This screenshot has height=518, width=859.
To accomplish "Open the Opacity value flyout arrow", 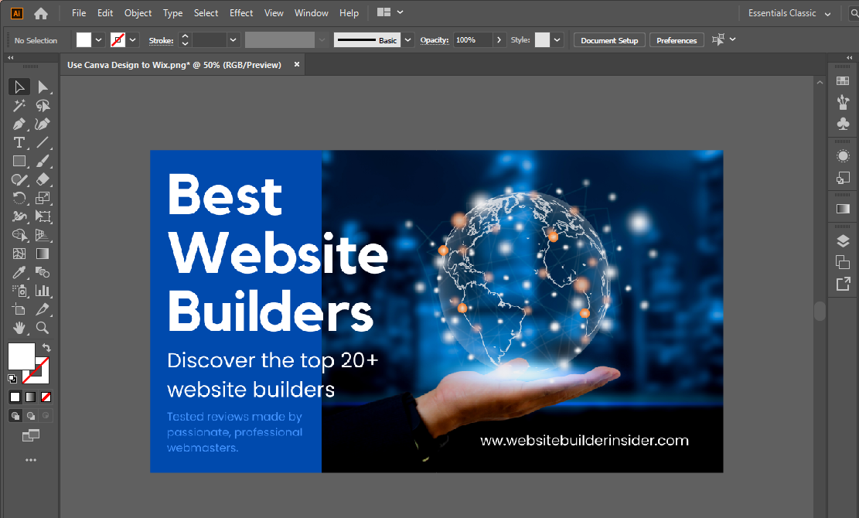I will (x=499, y=40).
